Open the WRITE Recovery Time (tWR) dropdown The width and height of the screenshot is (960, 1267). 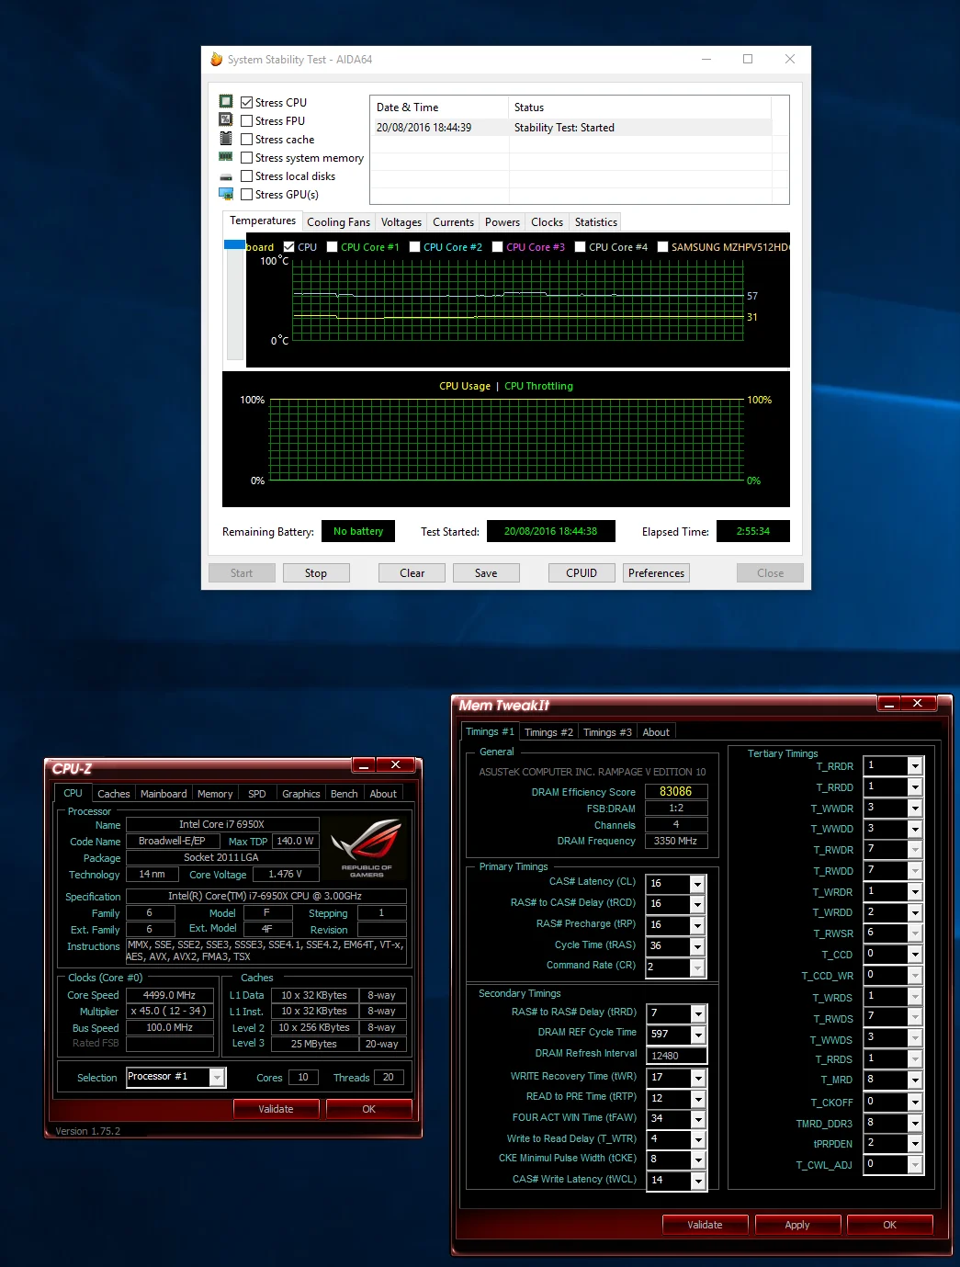698,1078
